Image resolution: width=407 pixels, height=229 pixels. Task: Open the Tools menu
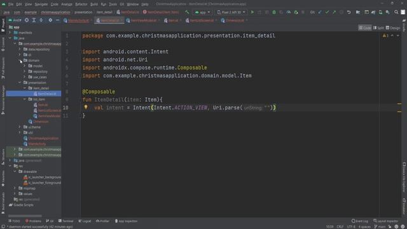coord(113,4)
